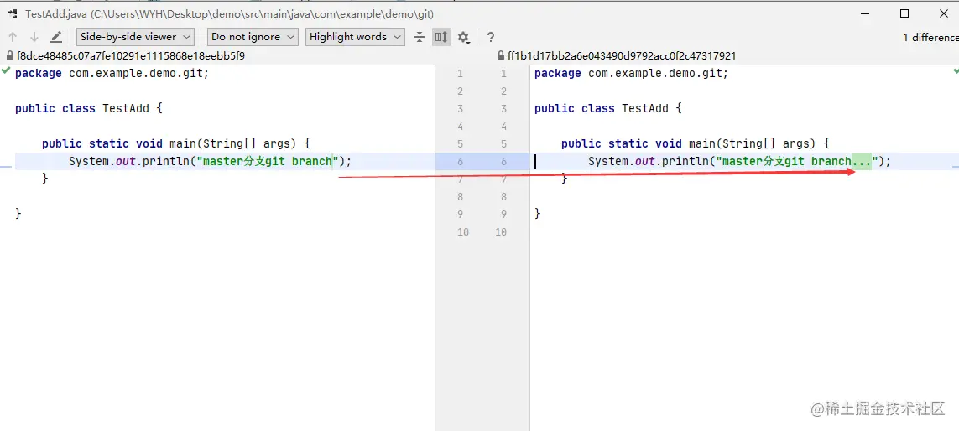Click the lock icon next to f8dce48485 revision
The image size is (959, 431).
10,55
